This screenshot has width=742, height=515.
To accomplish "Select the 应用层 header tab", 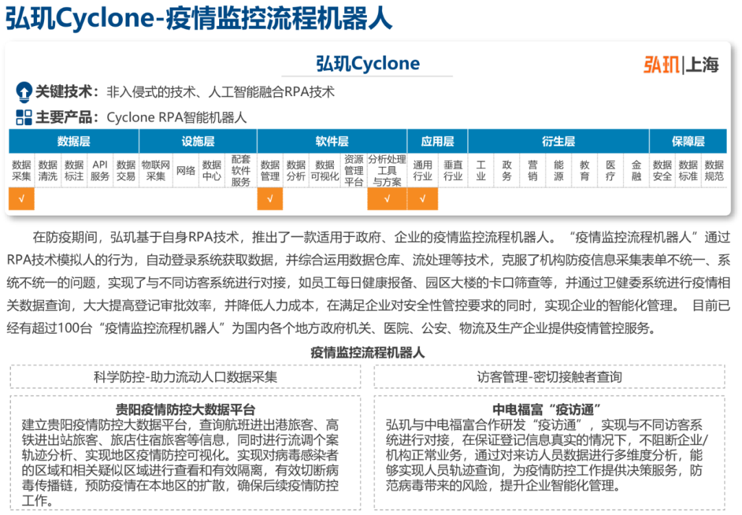I will tap(437, 141).
